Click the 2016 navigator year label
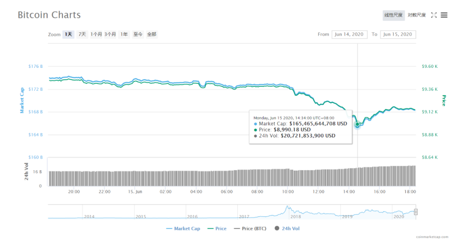Viewport: 466px width, 245px height. pyautogui.click(x=192, y=216)
